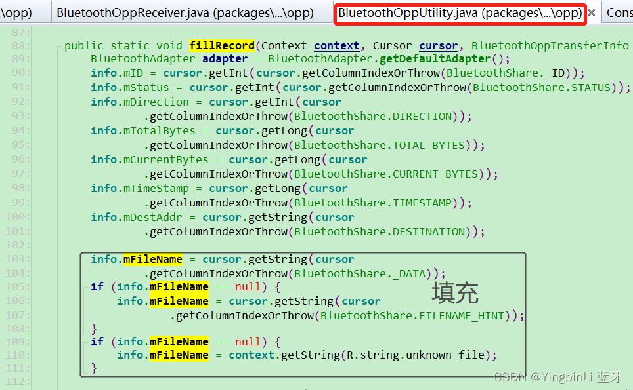
Task: Click the underlined context parameter on line 88
Action: (337, 45)
